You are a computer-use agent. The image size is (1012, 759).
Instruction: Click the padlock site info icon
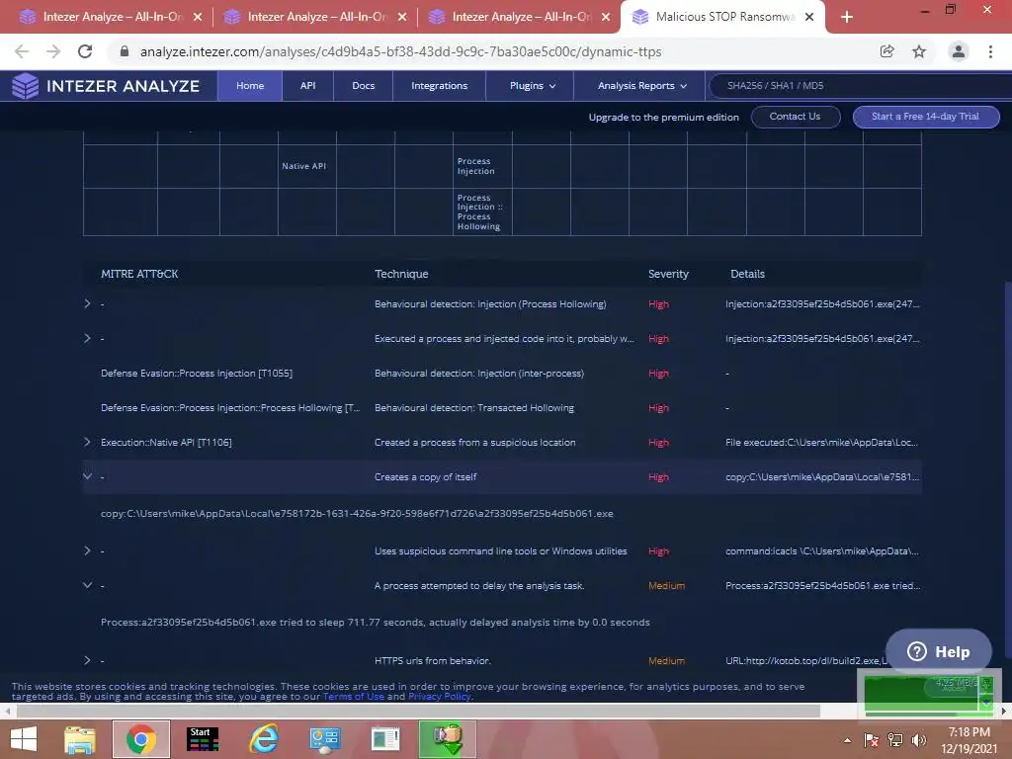point(125,51)
